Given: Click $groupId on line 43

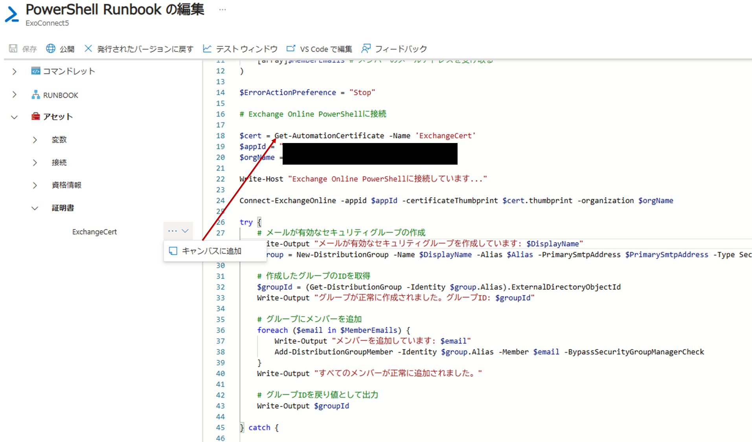Looking at the screenshot, I should pyautogui.click(x=331, y=406).
